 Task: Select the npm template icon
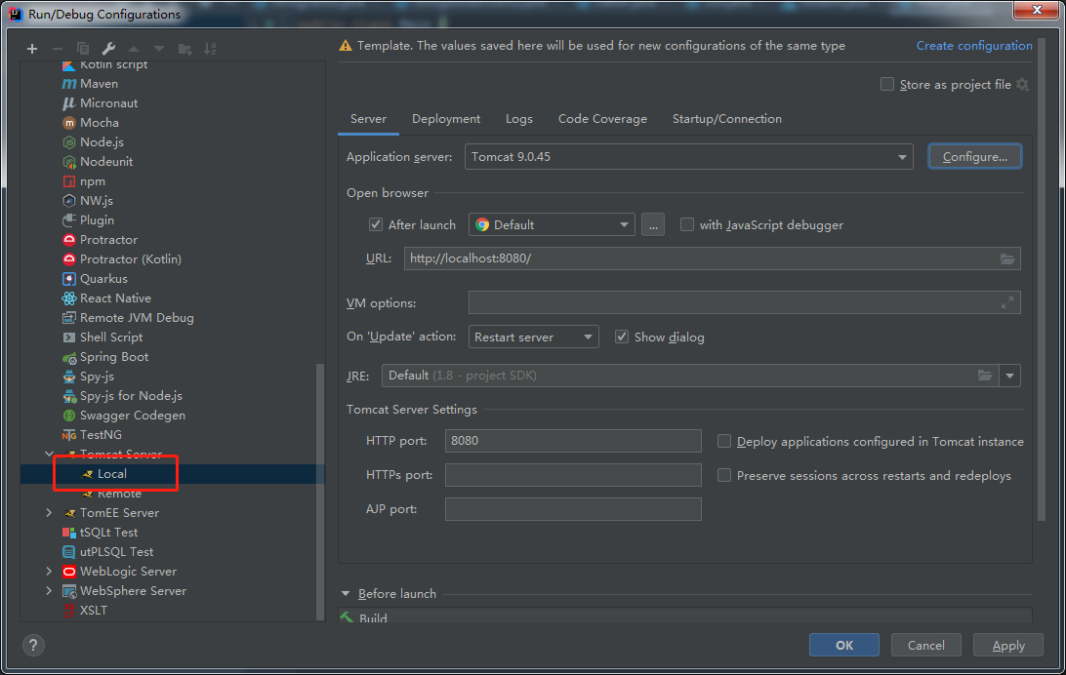coord(68,181)
